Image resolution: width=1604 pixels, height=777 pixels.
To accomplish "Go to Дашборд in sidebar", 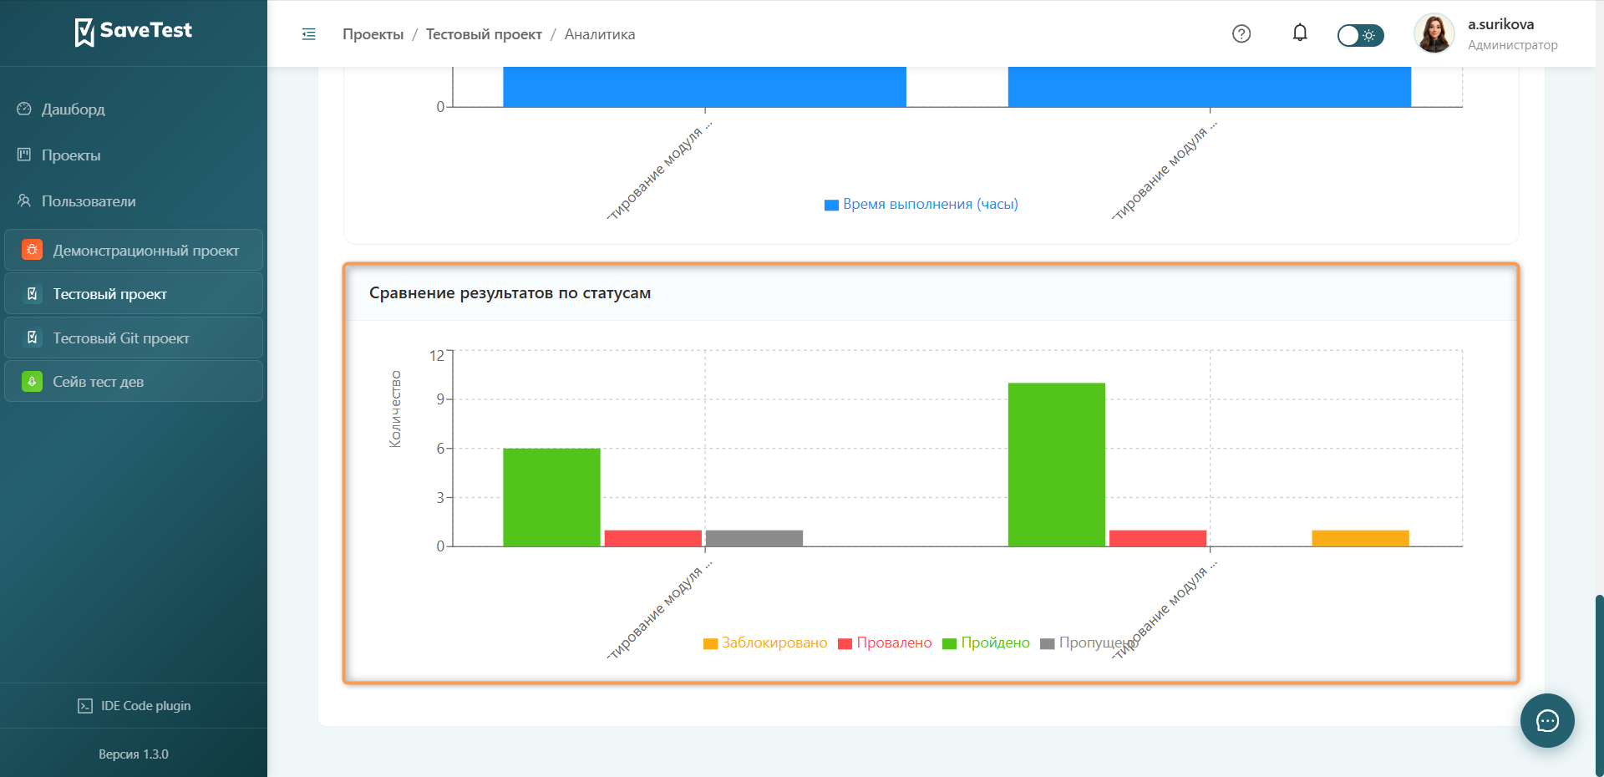I will pos(73,109).
